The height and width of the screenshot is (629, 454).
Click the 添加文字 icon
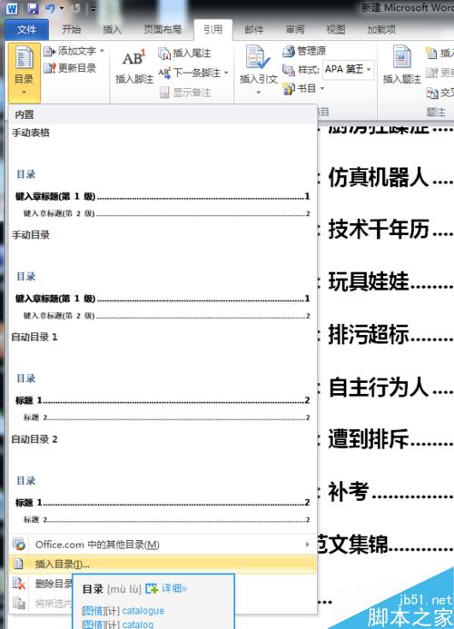click(49, 52)
